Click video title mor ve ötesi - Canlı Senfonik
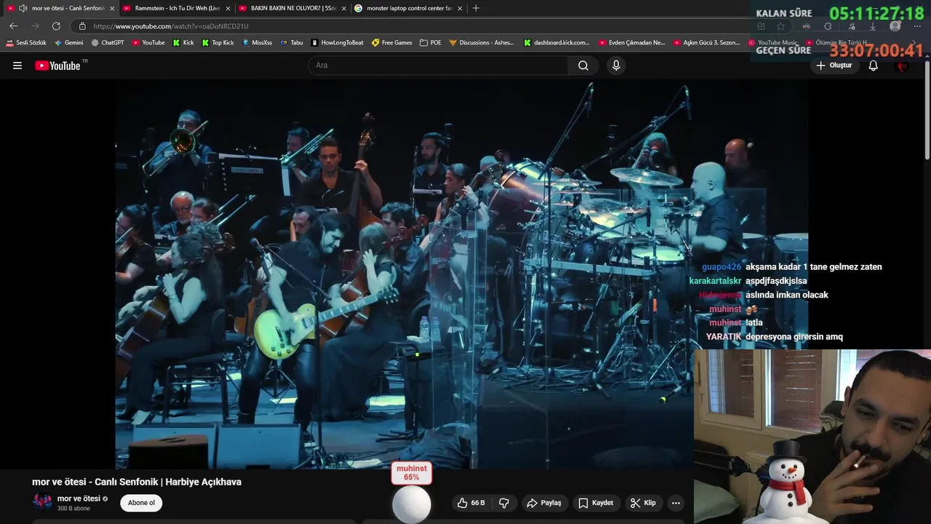Viewport: 931px width, 524px height. pyautogui.click(x=137, y=482)
